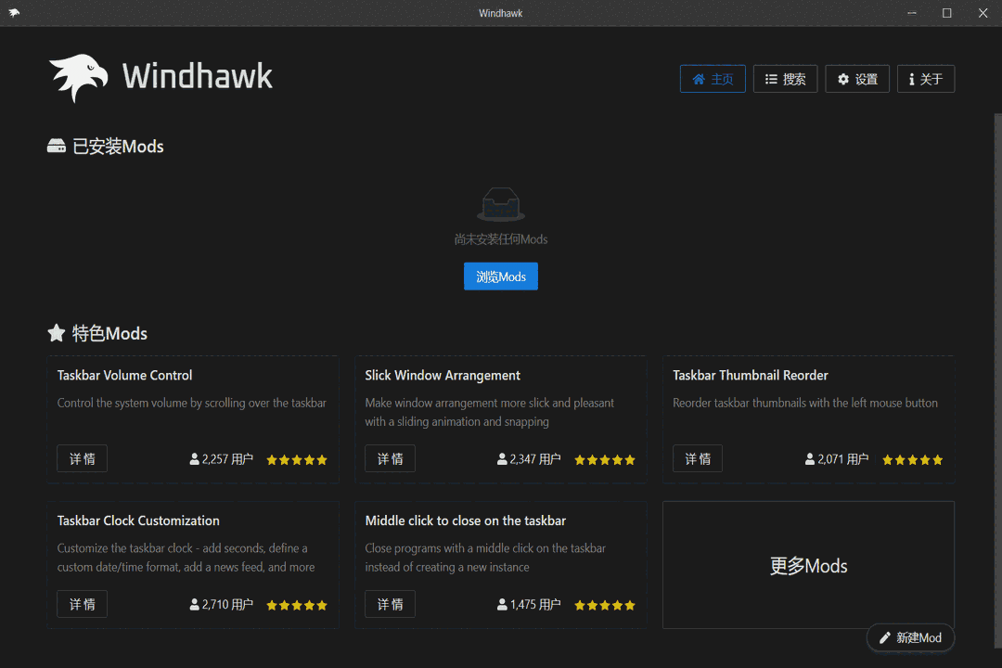1002x668 pixels.
Task: Click the drive icon beside 已安装Mods heading
Action: coord(58,146)
